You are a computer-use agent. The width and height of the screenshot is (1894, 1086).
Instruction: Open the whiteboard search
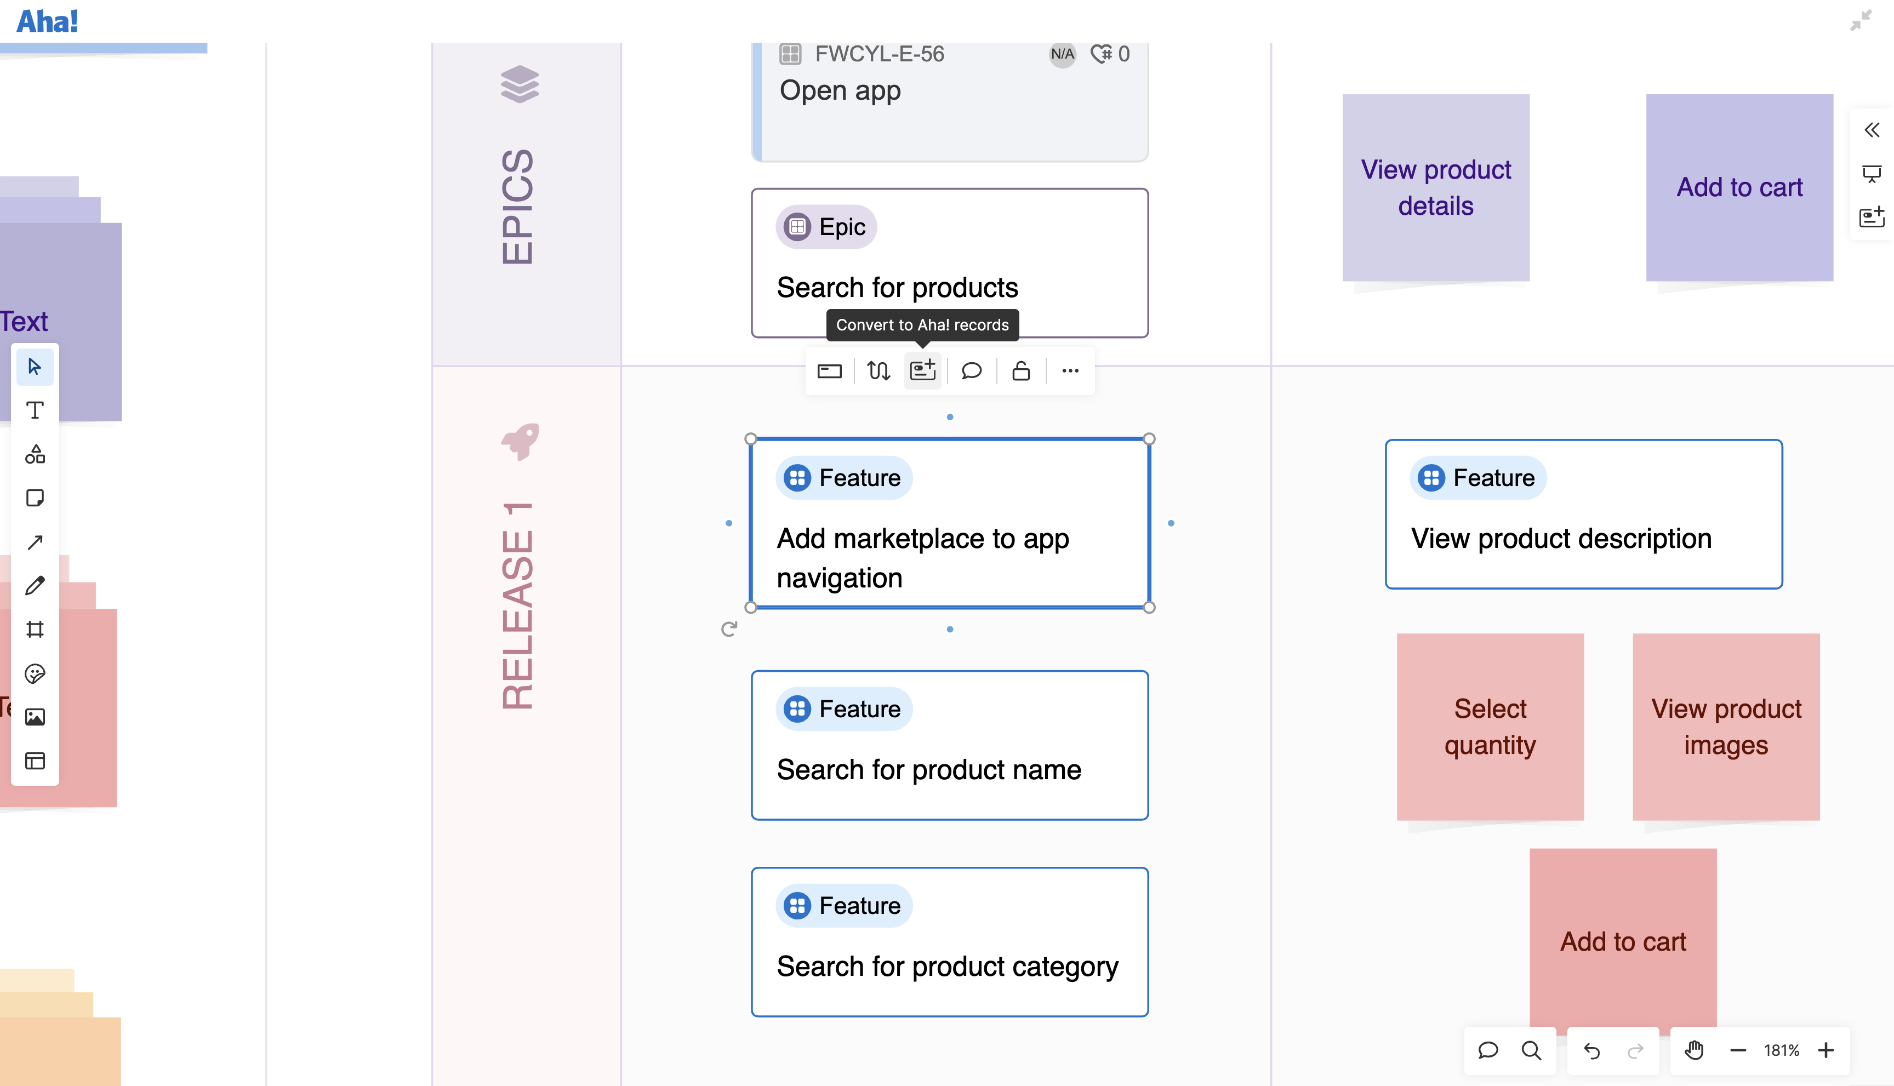click(1532, 1050)
